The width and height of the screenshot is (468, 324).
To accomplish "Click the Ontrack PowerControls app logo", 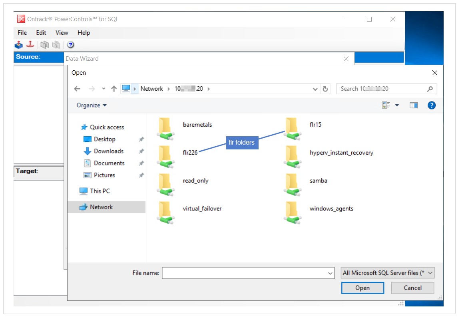I will 21,19.
